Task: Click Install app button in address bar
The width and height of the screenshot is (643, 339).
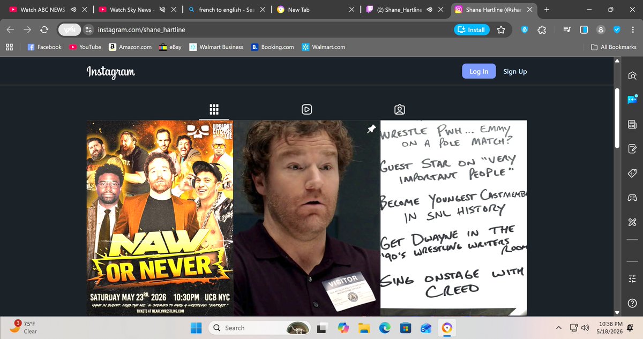Action: point(471,30)
